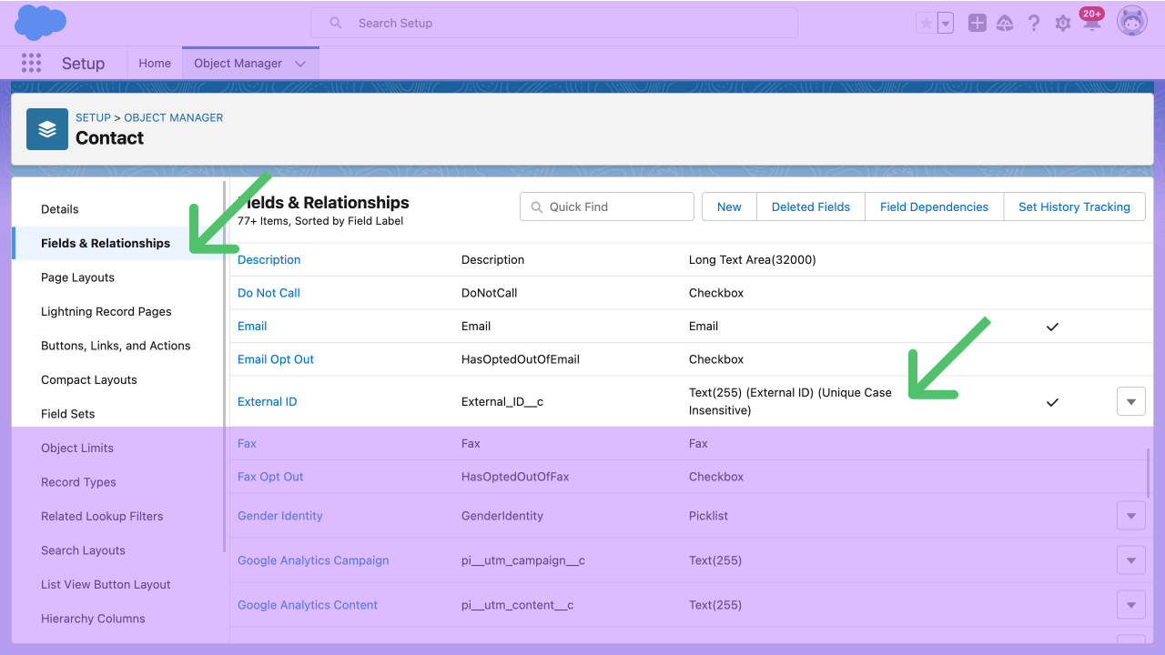
Task: Open Field Sets in sidebar
Action: click(68, 414)
